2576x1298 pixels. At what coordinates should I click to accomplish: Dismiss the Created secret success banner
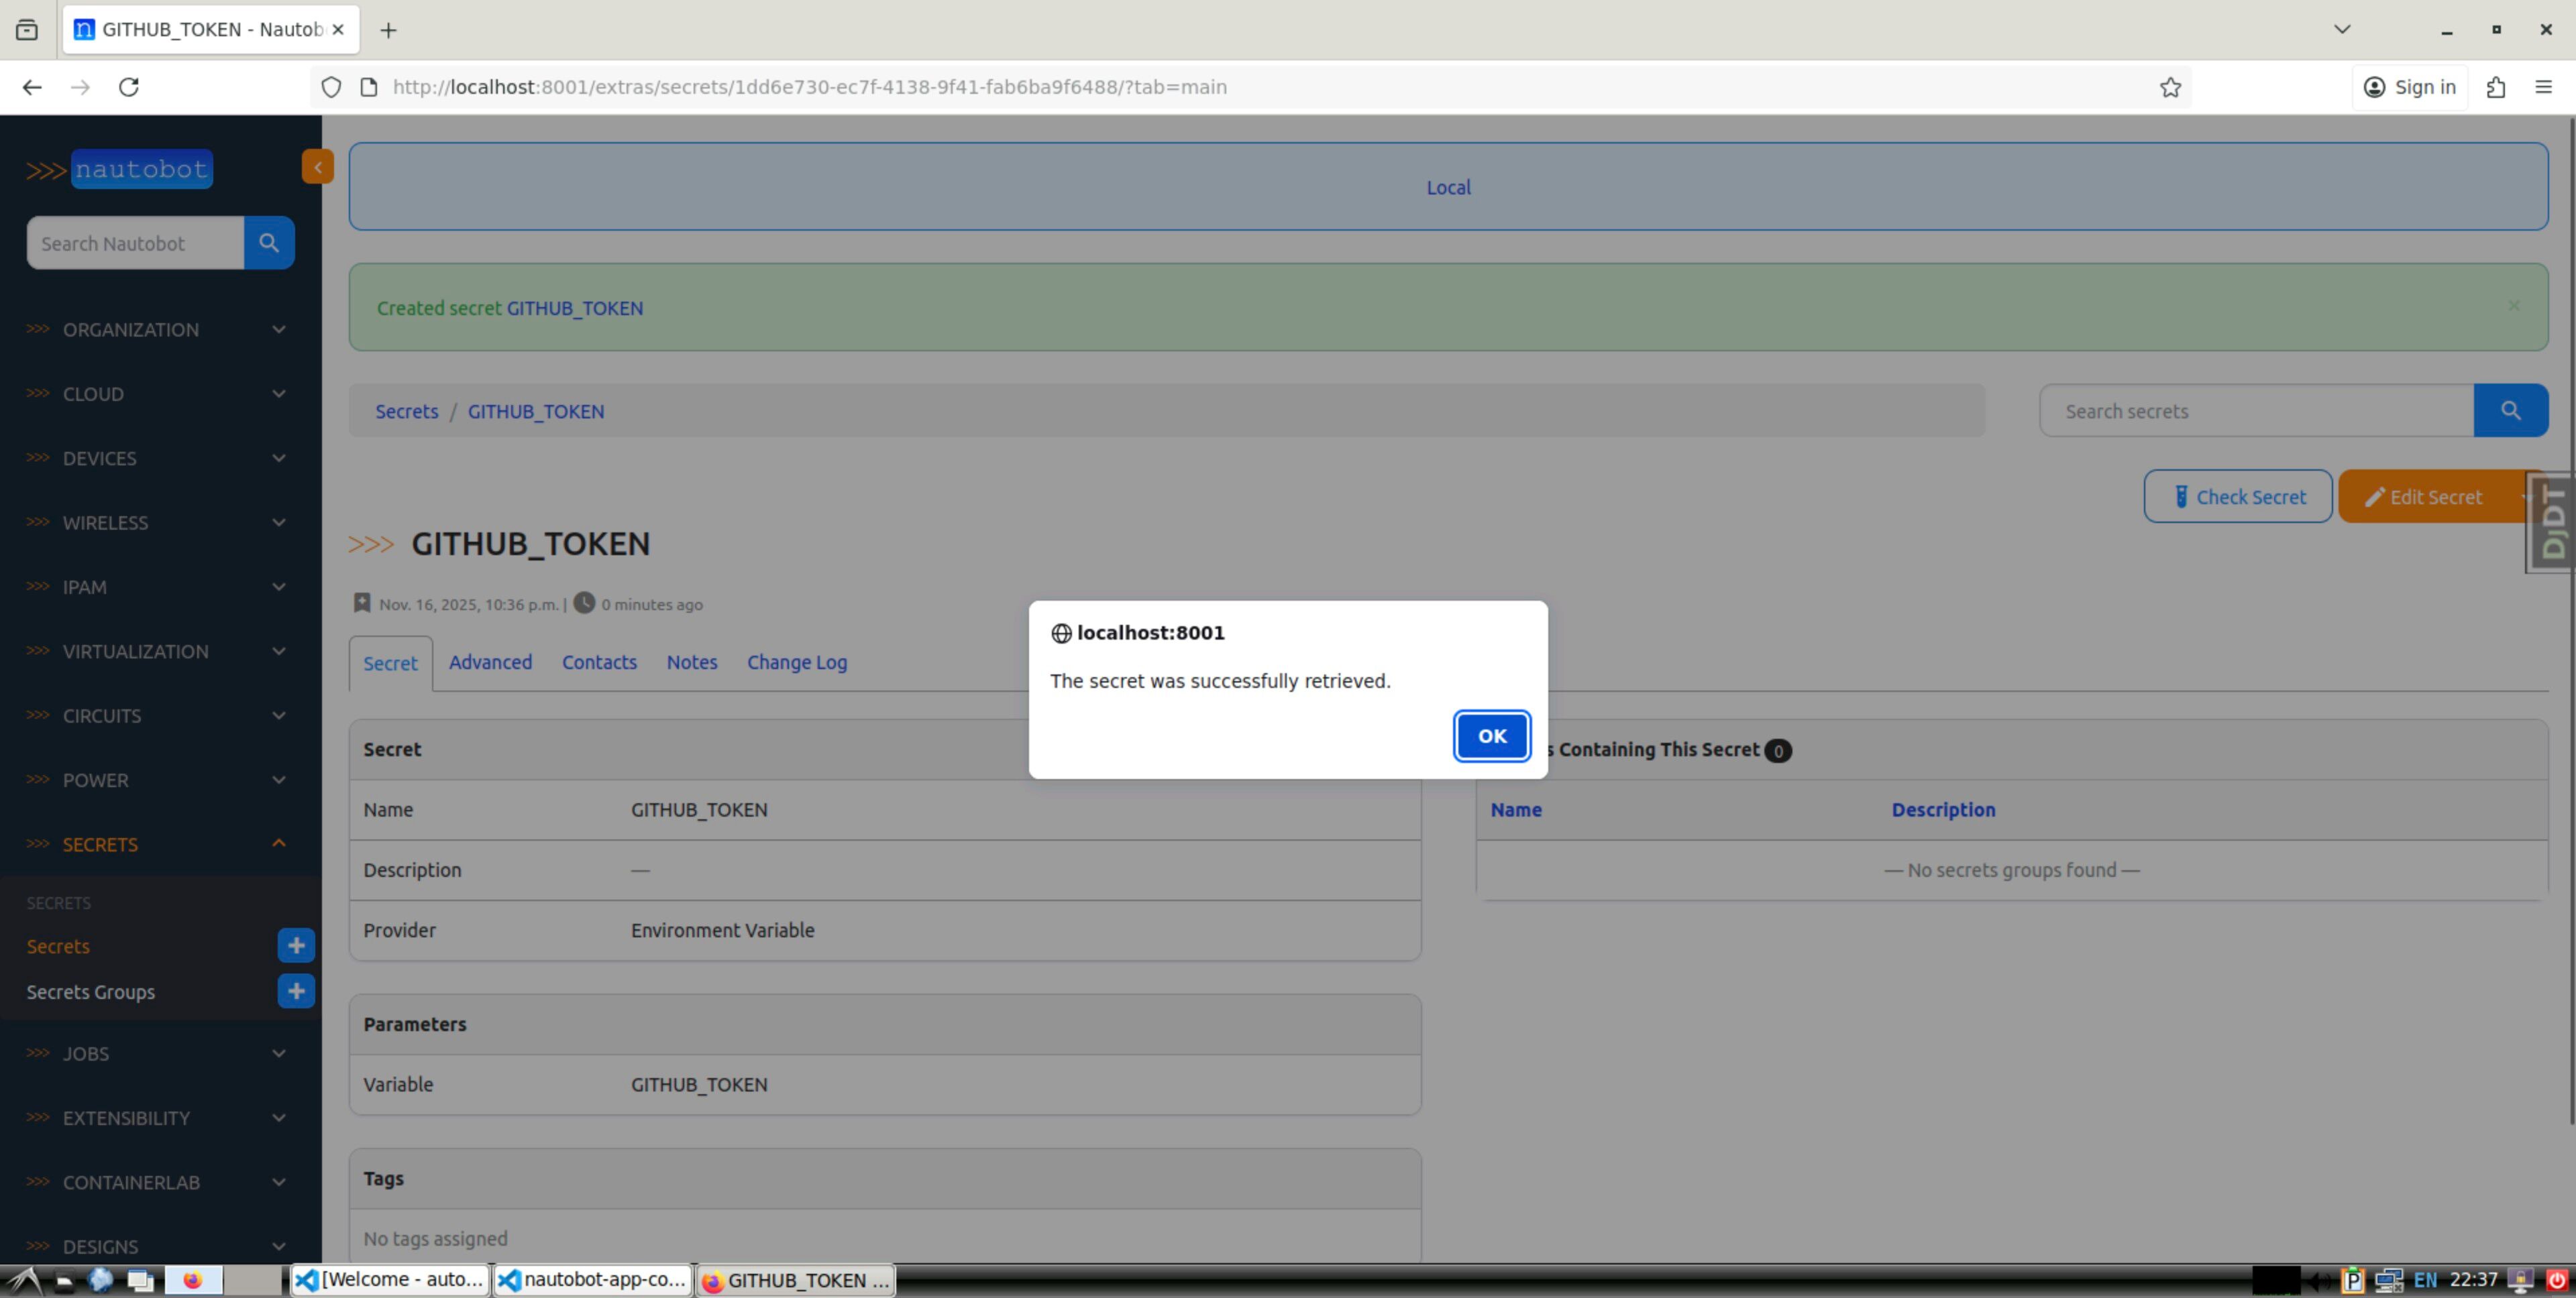2513,306
